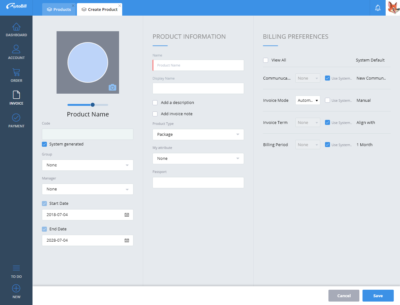Screen dimensions: 400x305
Task: Open the Dashboard home icon
Action: 16,27
